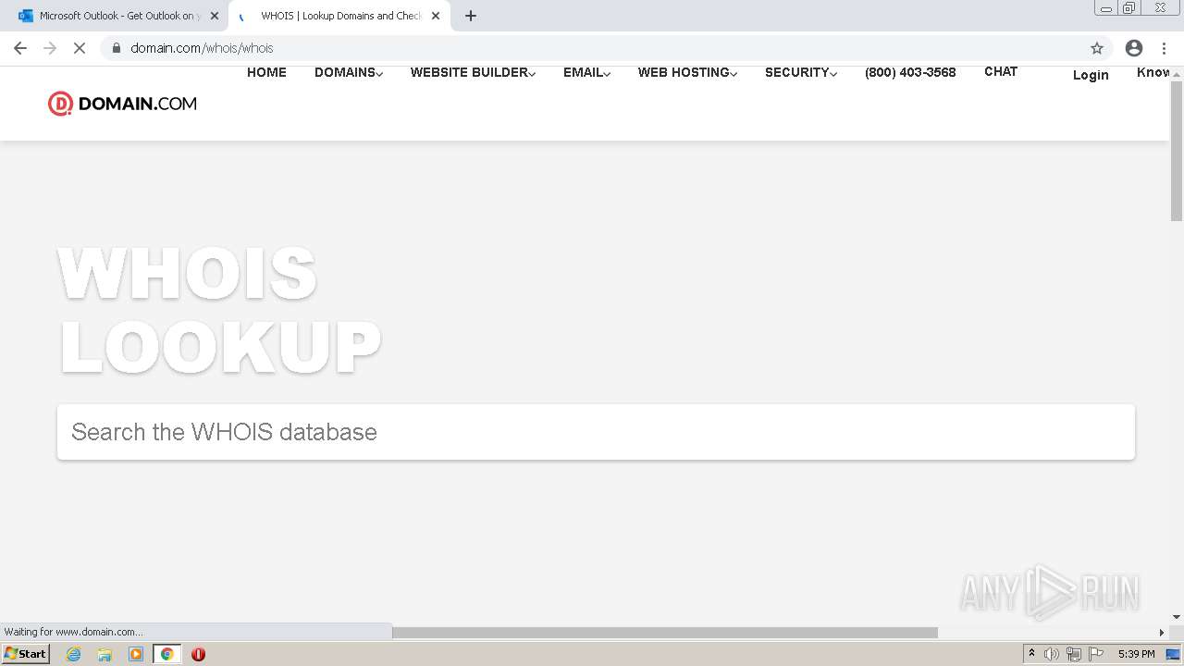The width and height of the screenshot is (1184, 666).
Task: Expand the WEB HOSTING dropdown menu
Action: click(x=687, y=72)
